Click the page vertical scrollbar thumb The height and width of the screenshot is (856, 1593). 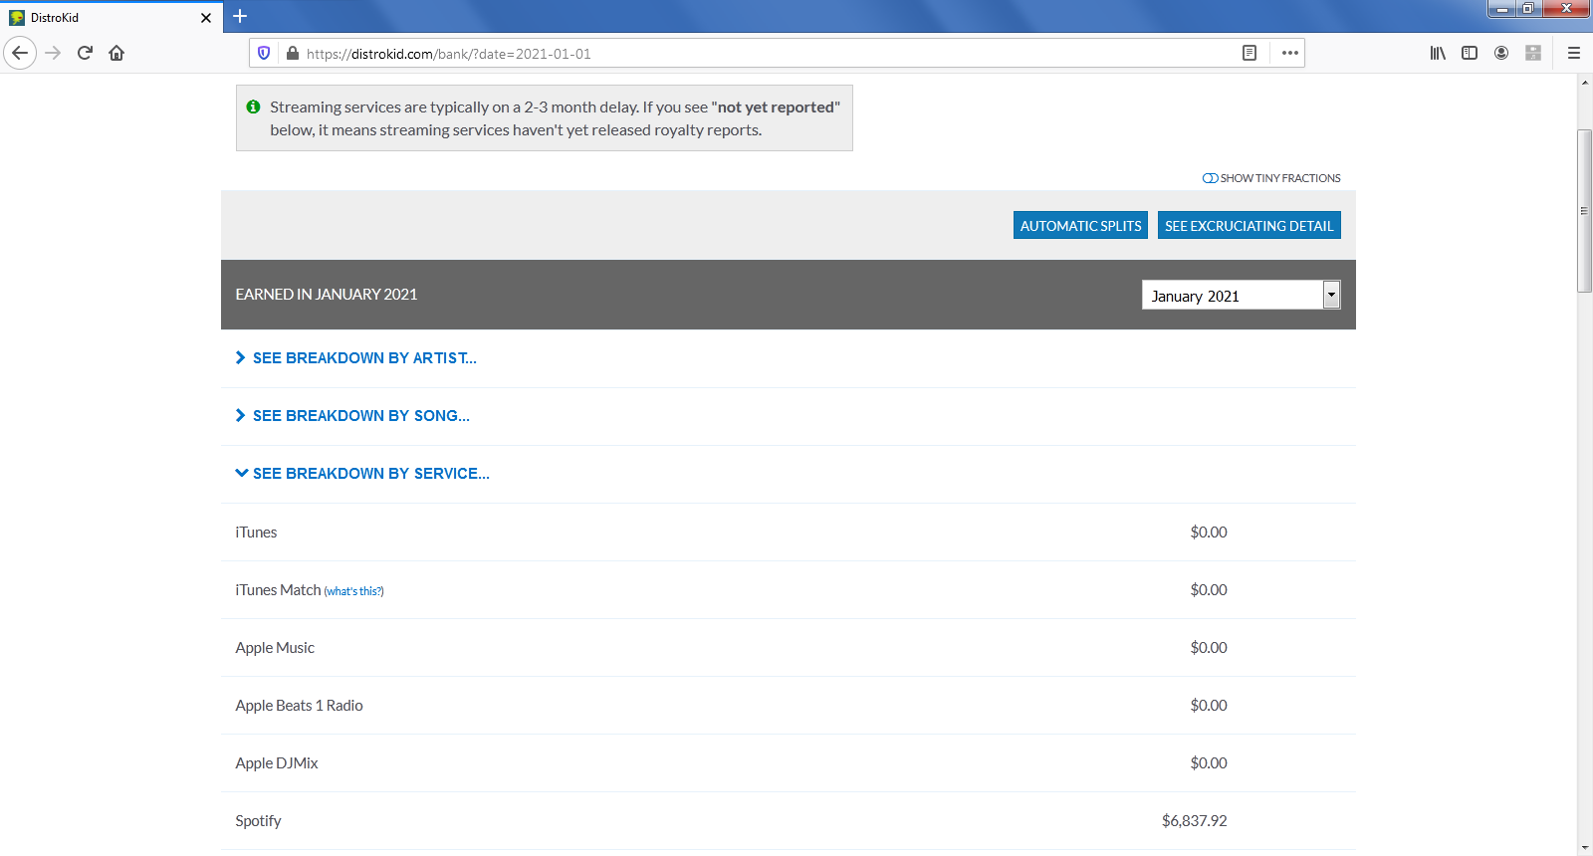click(1584, 210)
